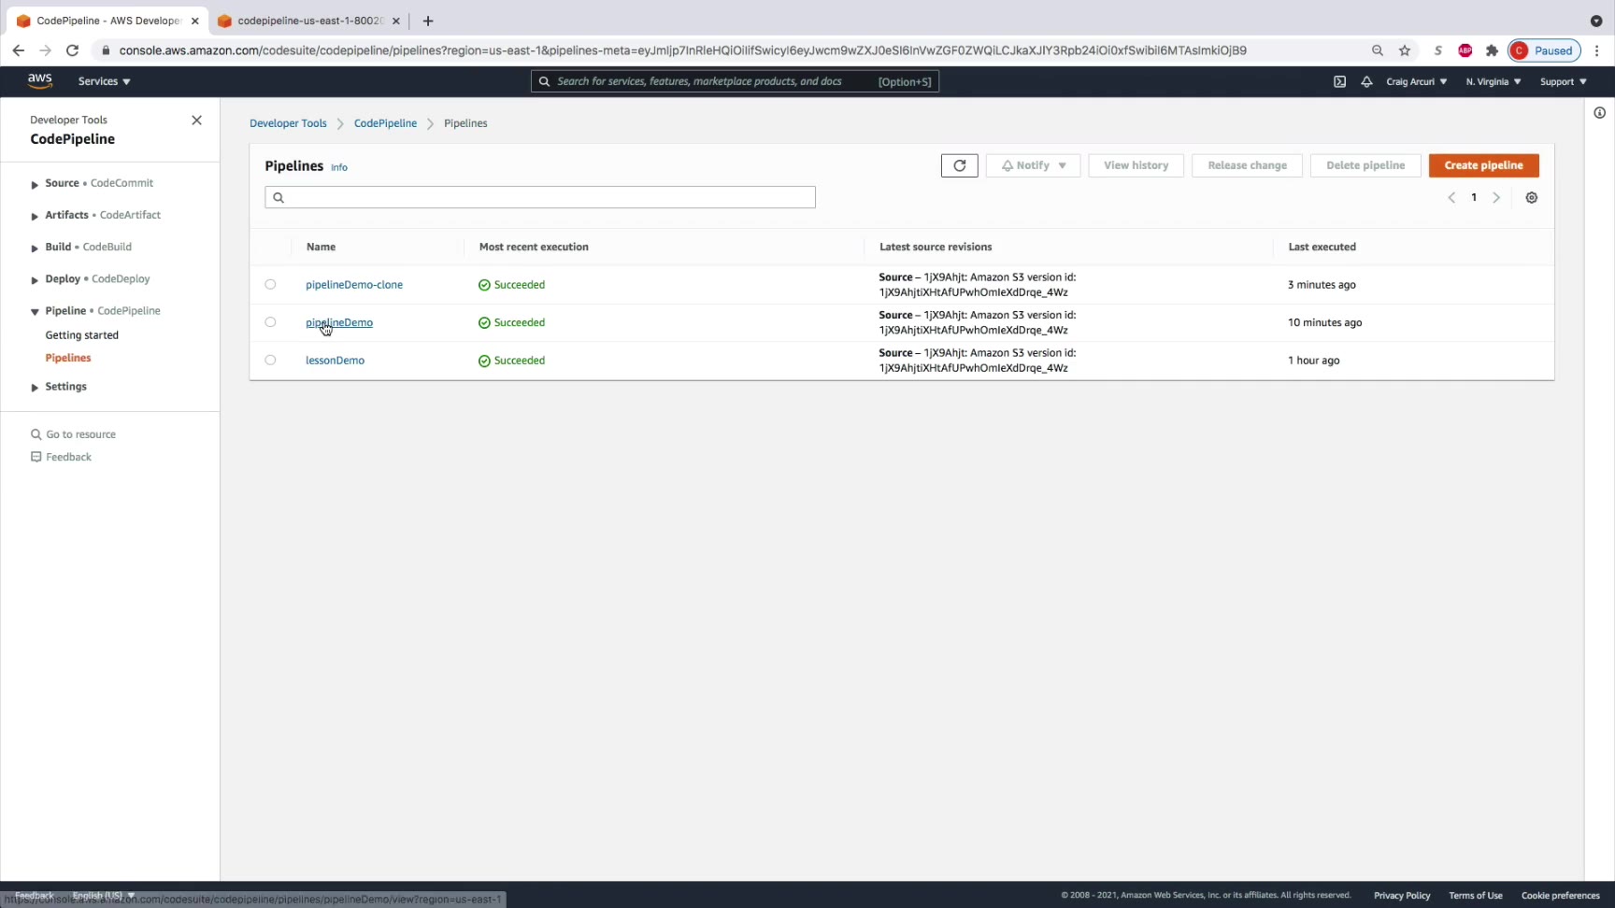Viewport: 1615px width, 908px height.
Task: Click the Release change button
Action: click(1247, 165)
